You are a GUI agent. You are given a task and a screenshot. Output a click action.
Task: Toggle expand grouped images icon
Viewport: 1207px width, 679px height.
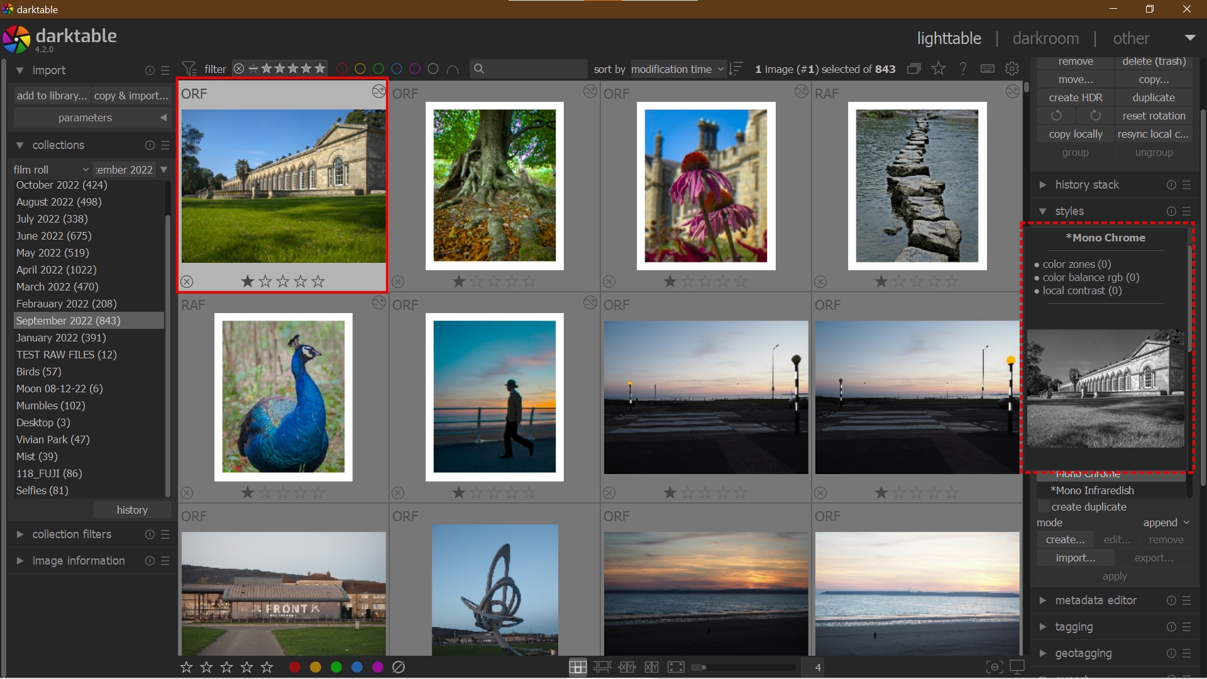tap(913, 69)
